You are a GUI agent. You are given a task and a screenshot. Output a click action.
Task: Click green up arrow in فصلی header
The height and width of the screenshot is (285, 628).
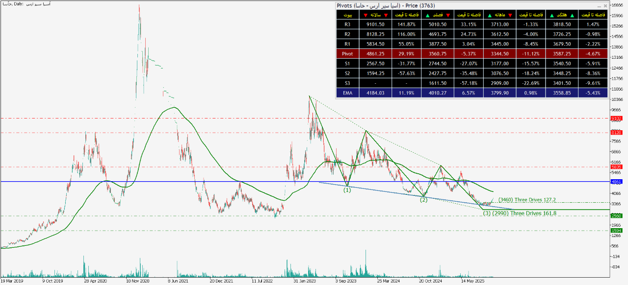[428, 16]
